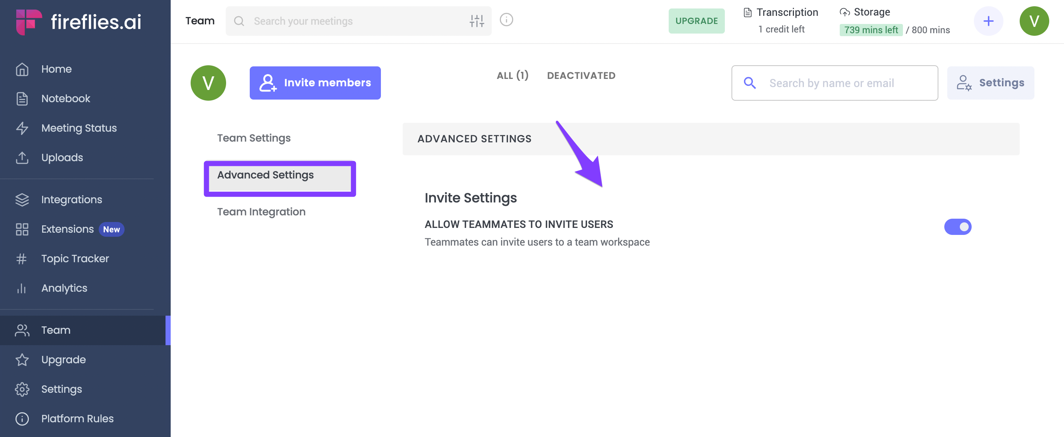Open Meeting Status page

(x=79, y=128)
